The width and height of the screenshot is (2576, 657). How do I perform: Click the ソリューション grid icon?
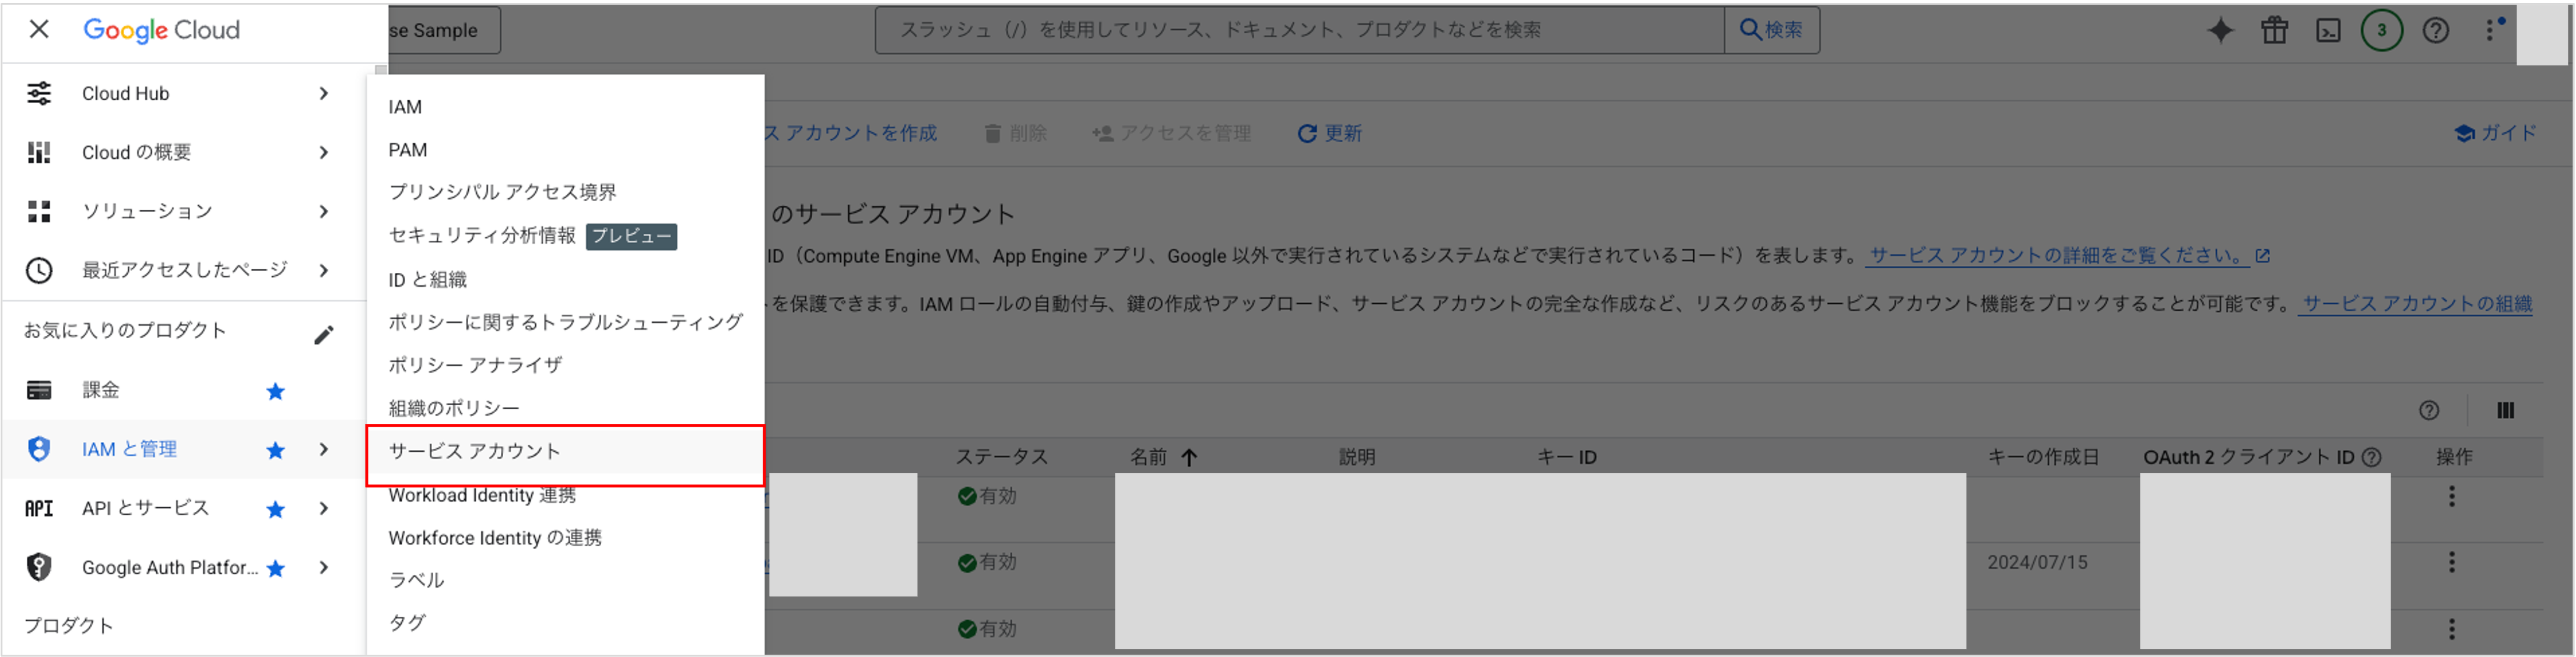pos(39,211)
